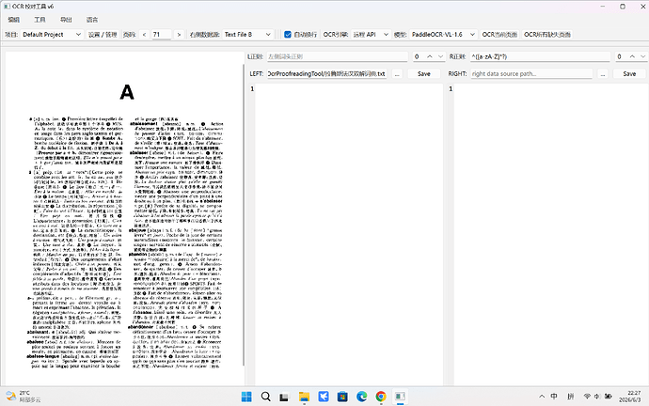Click the R正则 regex input field
Viewport: 649px width, 406px height.
pos(540,56)
